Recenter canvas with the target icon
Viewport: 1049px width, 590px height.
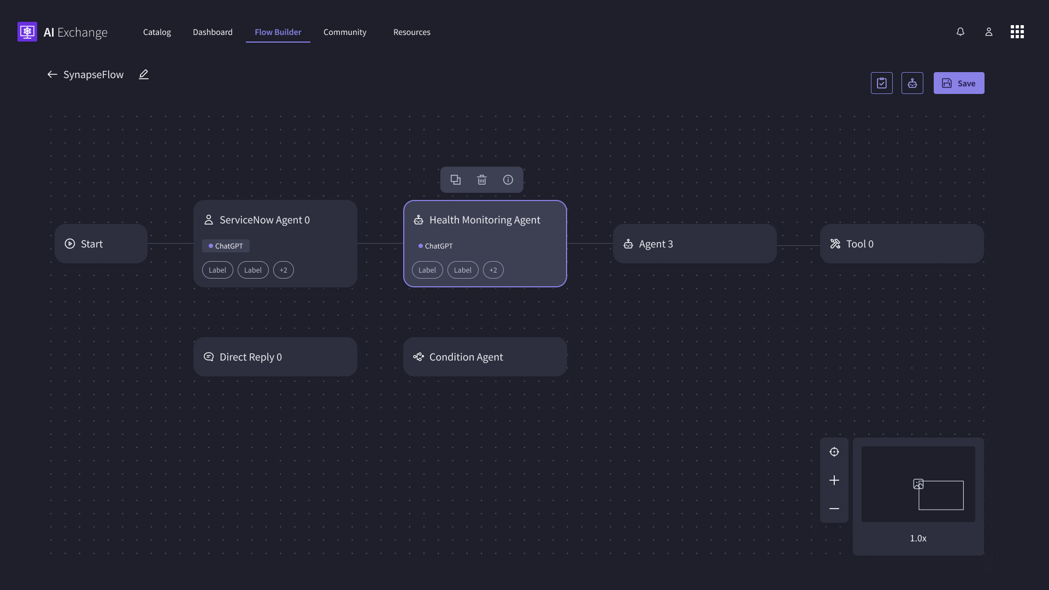click(834, 452)
